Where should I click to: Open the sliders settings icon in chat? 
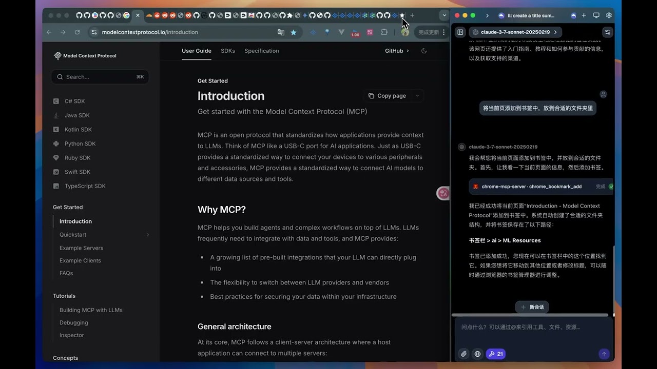[x=608, y=32]
